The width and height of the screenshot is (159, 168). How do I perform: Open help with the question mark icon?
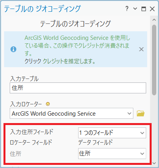(x=127, y=9)
